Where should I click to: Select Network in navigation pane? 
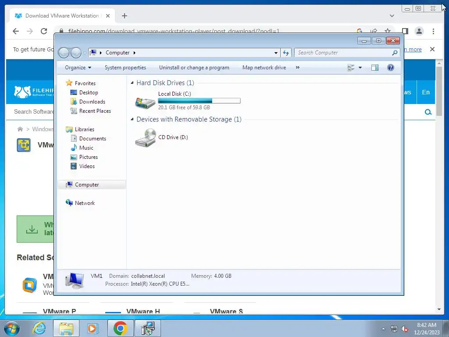pos(85,203)
